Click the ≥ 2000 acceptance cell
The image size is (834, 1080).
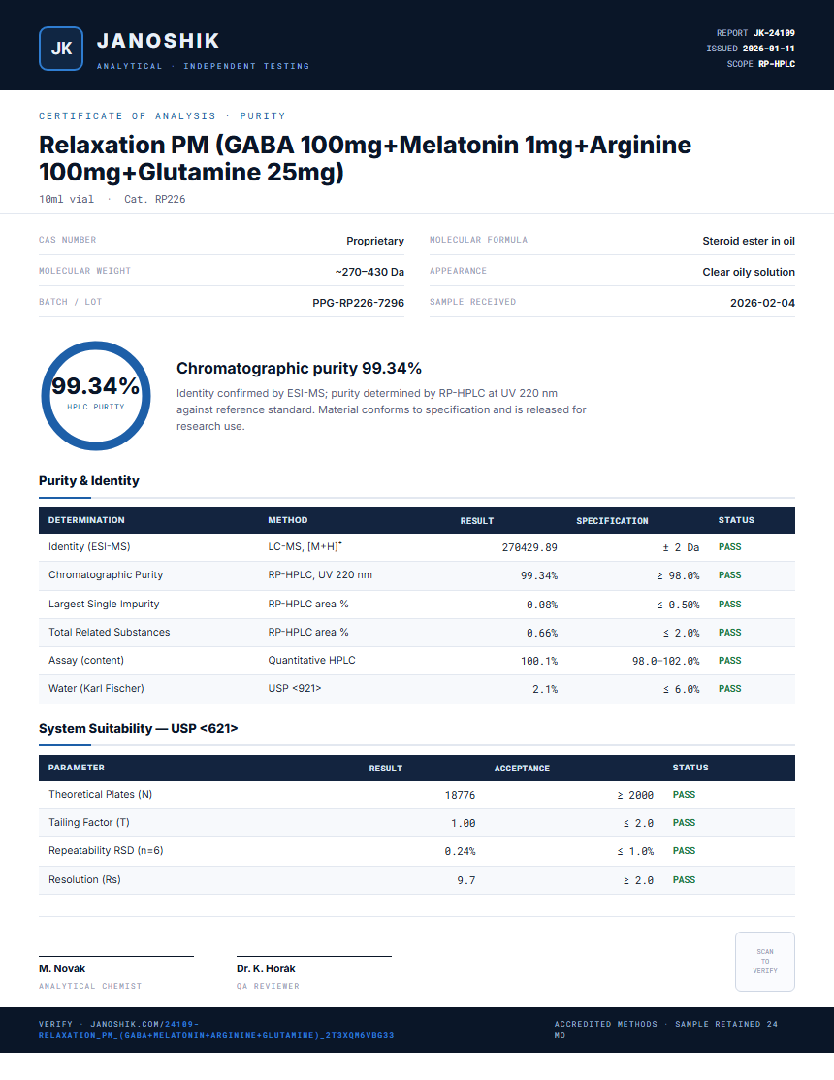tap(635, 795)
